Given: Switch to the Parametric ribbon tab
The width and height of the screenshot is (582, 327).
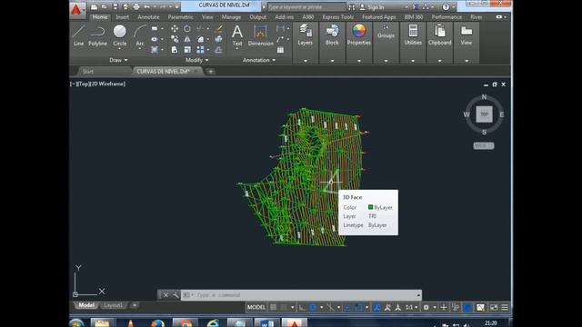Looking at the screenshot, I should click(180, 17).
